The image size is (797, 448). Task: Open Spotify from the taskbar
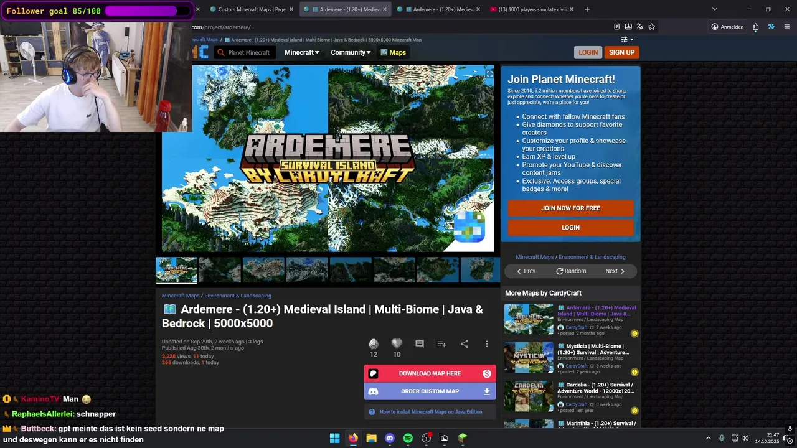point(408,438)
